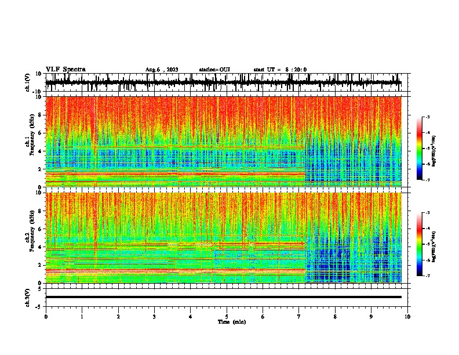Image resolution: width=459 pixels, height=355 pixels.
Task: Click the "-3" label on ch.1 colorbar
Action: (x=428, y=117)
